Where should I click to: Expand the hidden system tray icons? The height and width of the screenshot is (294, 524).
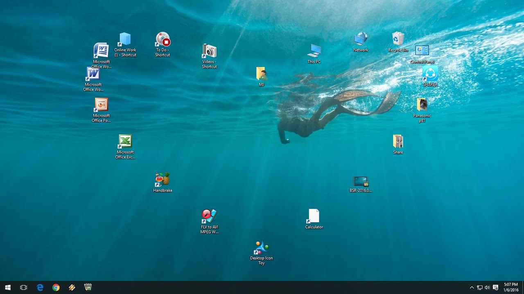pos(472,287)
